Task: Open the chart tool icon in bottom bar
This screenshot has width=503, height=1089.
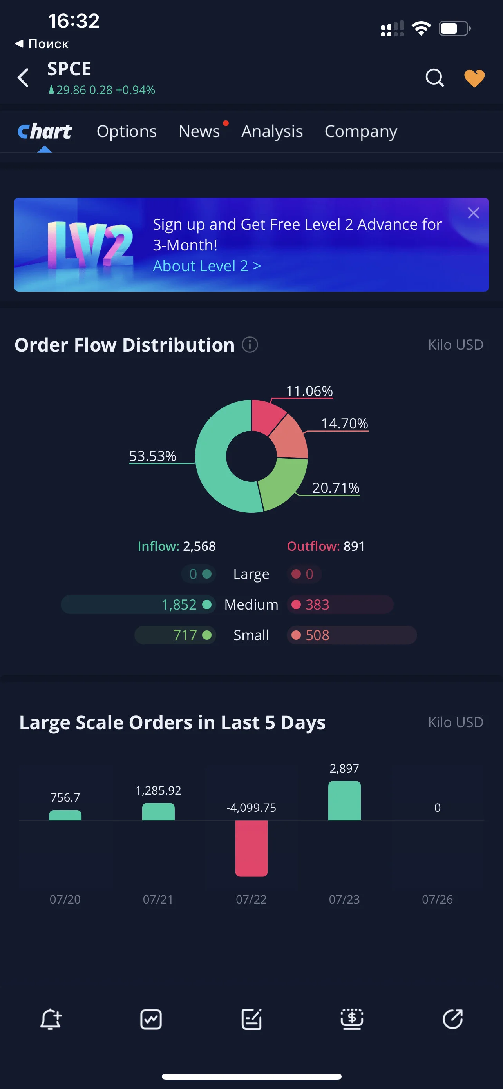Action: click(x=151, y=1019)
